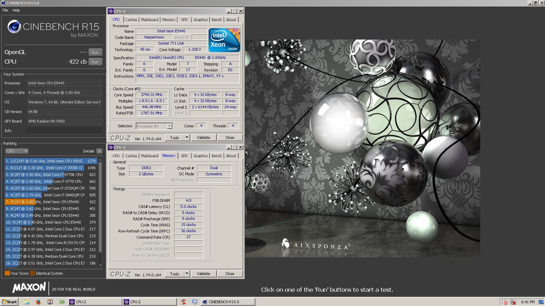Click the Core Speed 3799.31 MHz value
Screen dimensions: 545x306
(x=152, y=95)
